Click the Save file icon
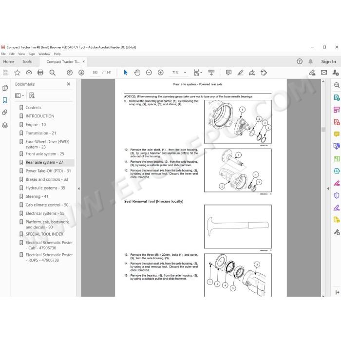Image resolution: width=341 pixels, height=341 pixels. (6, 73)
